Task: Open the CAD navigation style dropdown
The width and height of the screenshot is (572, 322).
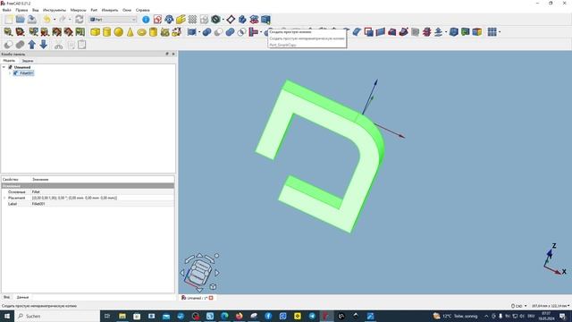Action: [x=518, y=306]
